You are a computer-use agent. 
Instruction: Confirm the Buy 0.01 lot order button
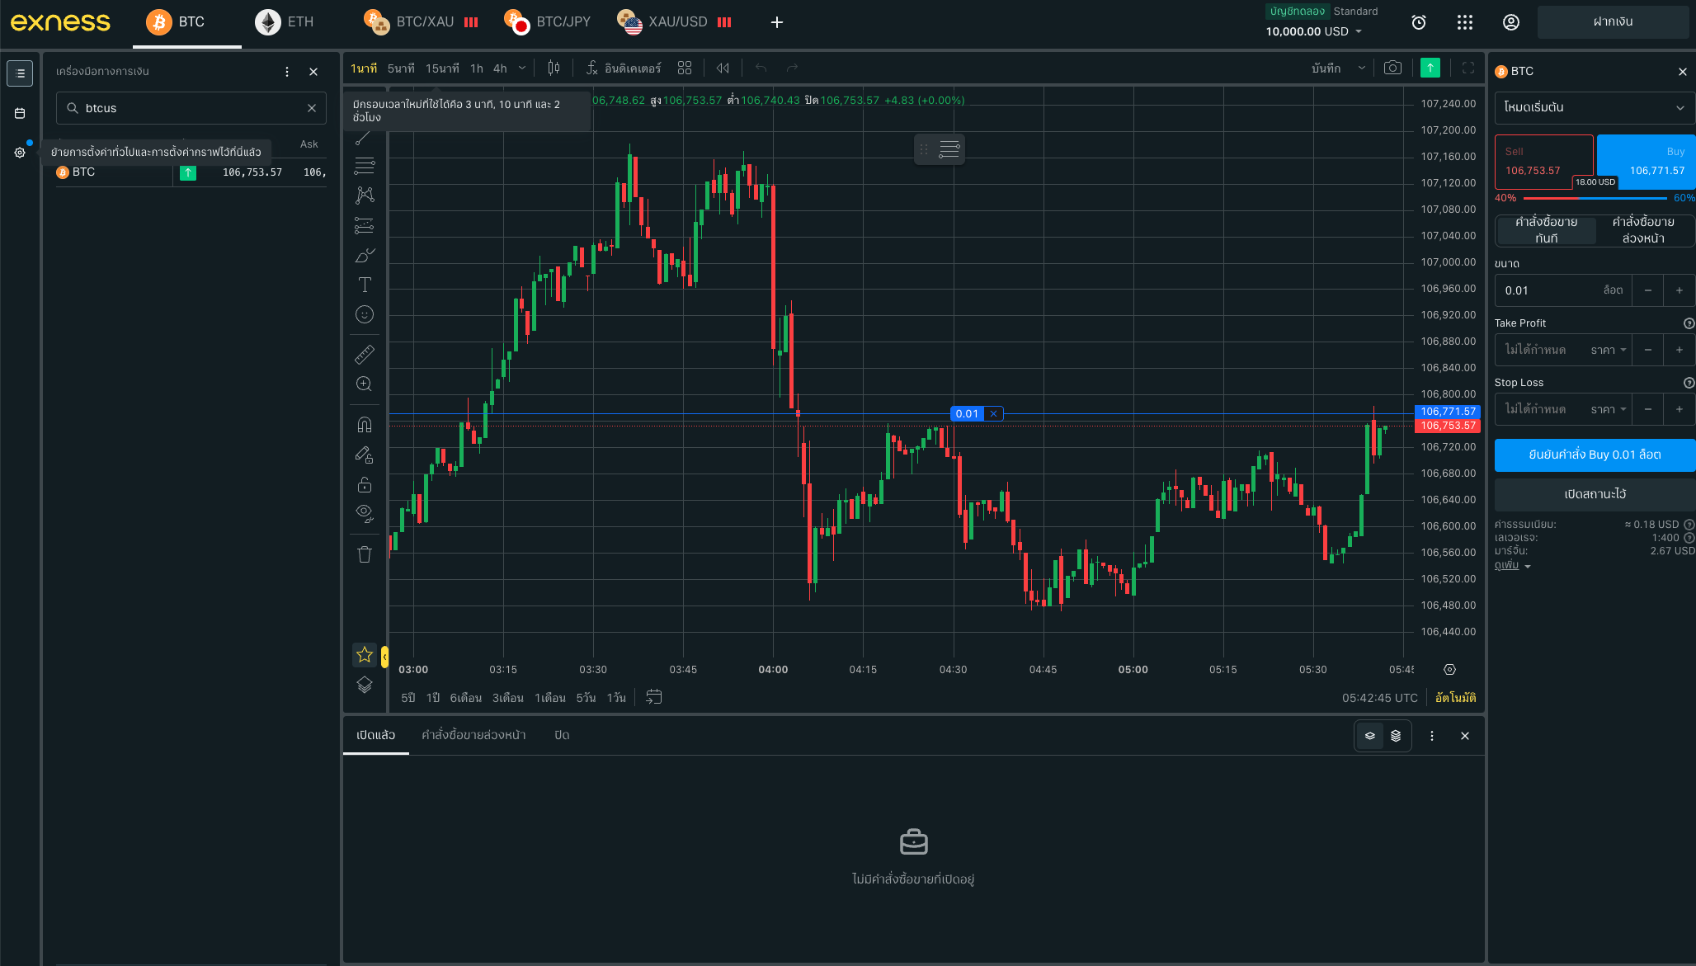(x=1594, y=455)
